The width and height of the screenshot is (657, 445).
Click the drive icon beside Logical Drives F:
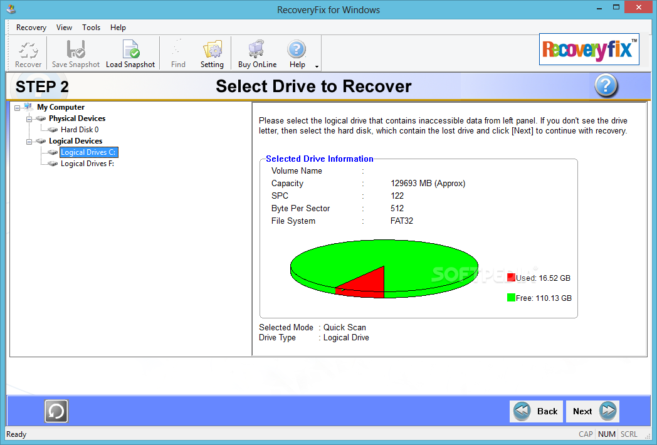pyautogui.click(x=53, y=164)
